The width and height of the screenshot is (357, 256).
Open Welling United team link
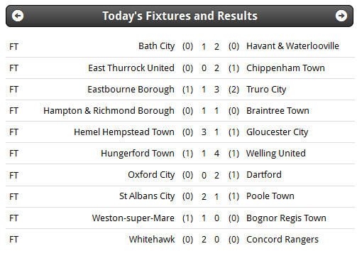tap(276, 154)
